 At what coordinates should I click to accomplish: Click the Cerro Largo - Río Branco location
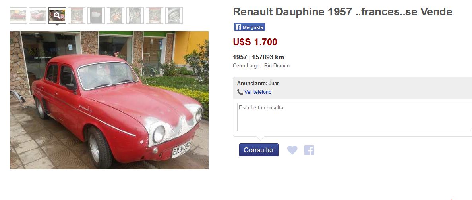click(x=261, y=65)
